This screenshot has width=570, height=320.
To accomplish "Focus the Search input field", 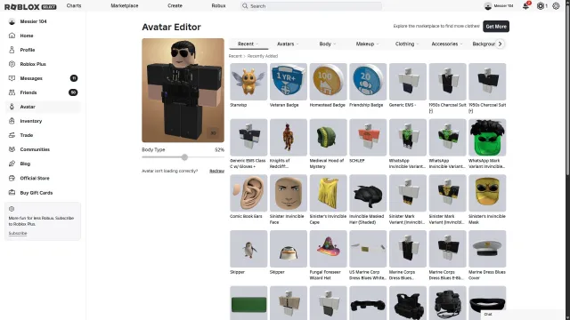I will pos(311,6).
